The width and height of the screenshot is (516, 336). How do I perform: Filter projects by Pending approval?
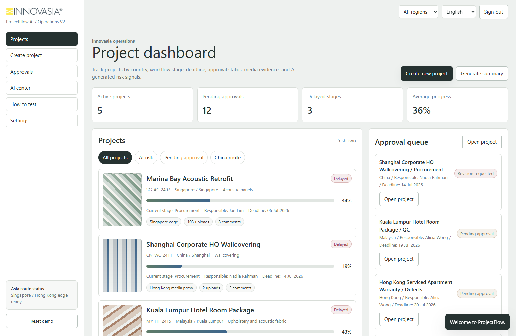[x=184, y=157]
